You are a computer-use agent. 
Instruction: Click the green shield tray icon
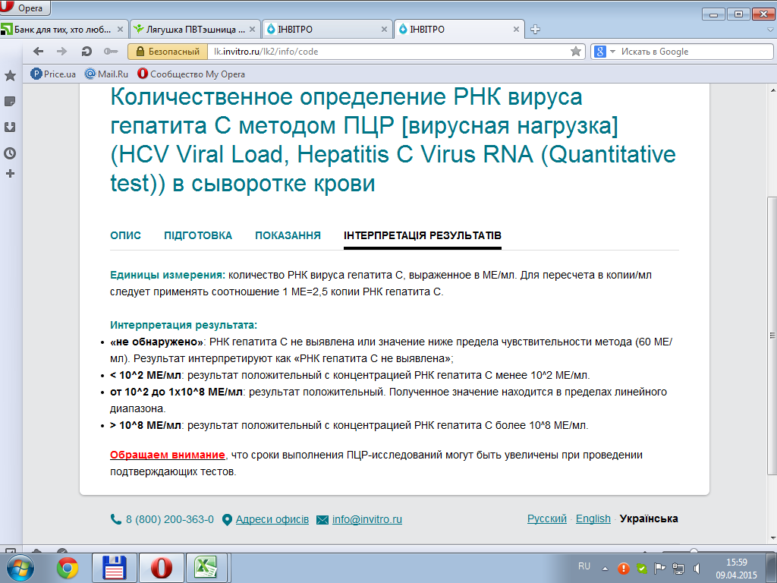642,569
